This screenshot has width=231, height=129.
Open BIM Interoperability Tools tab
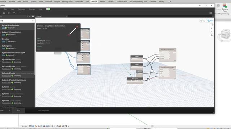click(138, 1)
